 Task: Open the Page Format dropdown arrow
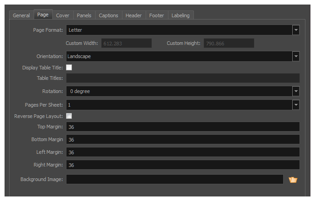(x=296, y=30)
